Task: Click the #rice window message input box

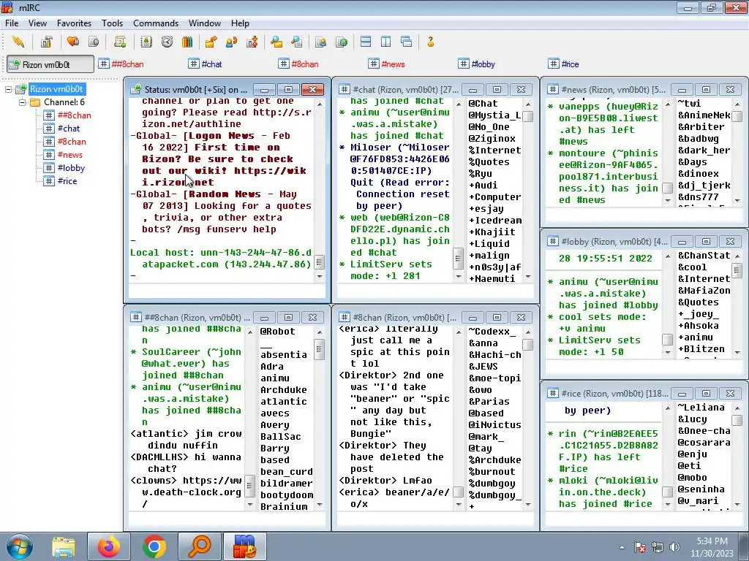Action: pyautogui.click(x=644, y=519)
